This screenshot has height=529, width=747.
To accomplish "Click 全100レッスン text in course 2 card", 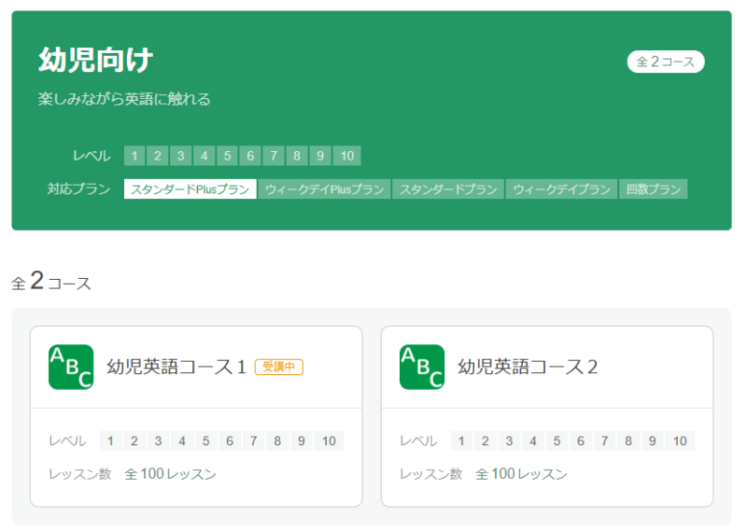I will coord(521,474).
